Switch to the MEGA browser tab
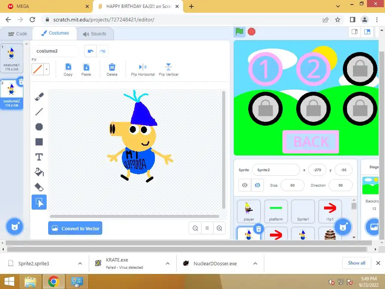The width and height of the screenshot is (385, 289). pos(47,6)
